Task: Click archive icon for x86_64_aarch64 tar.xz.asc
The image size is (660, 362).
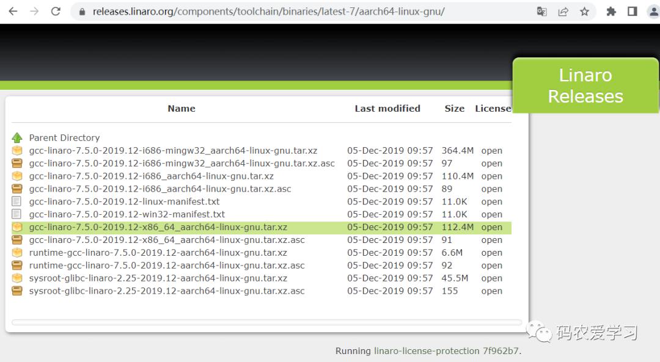Action: [17, 240]
